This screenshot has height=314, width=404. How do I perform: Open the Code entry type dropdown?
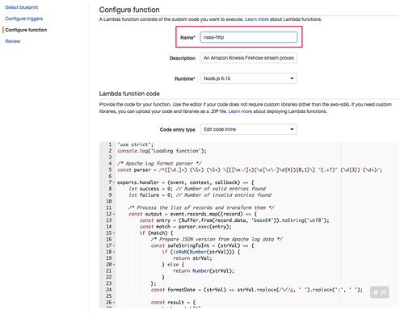point(249,129)
